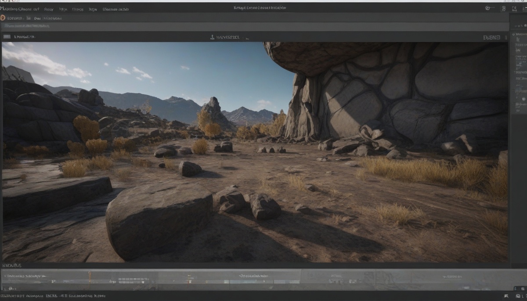
Task: Open the 3D viewport showing the rocky landscape
Action: coord(255,152)
